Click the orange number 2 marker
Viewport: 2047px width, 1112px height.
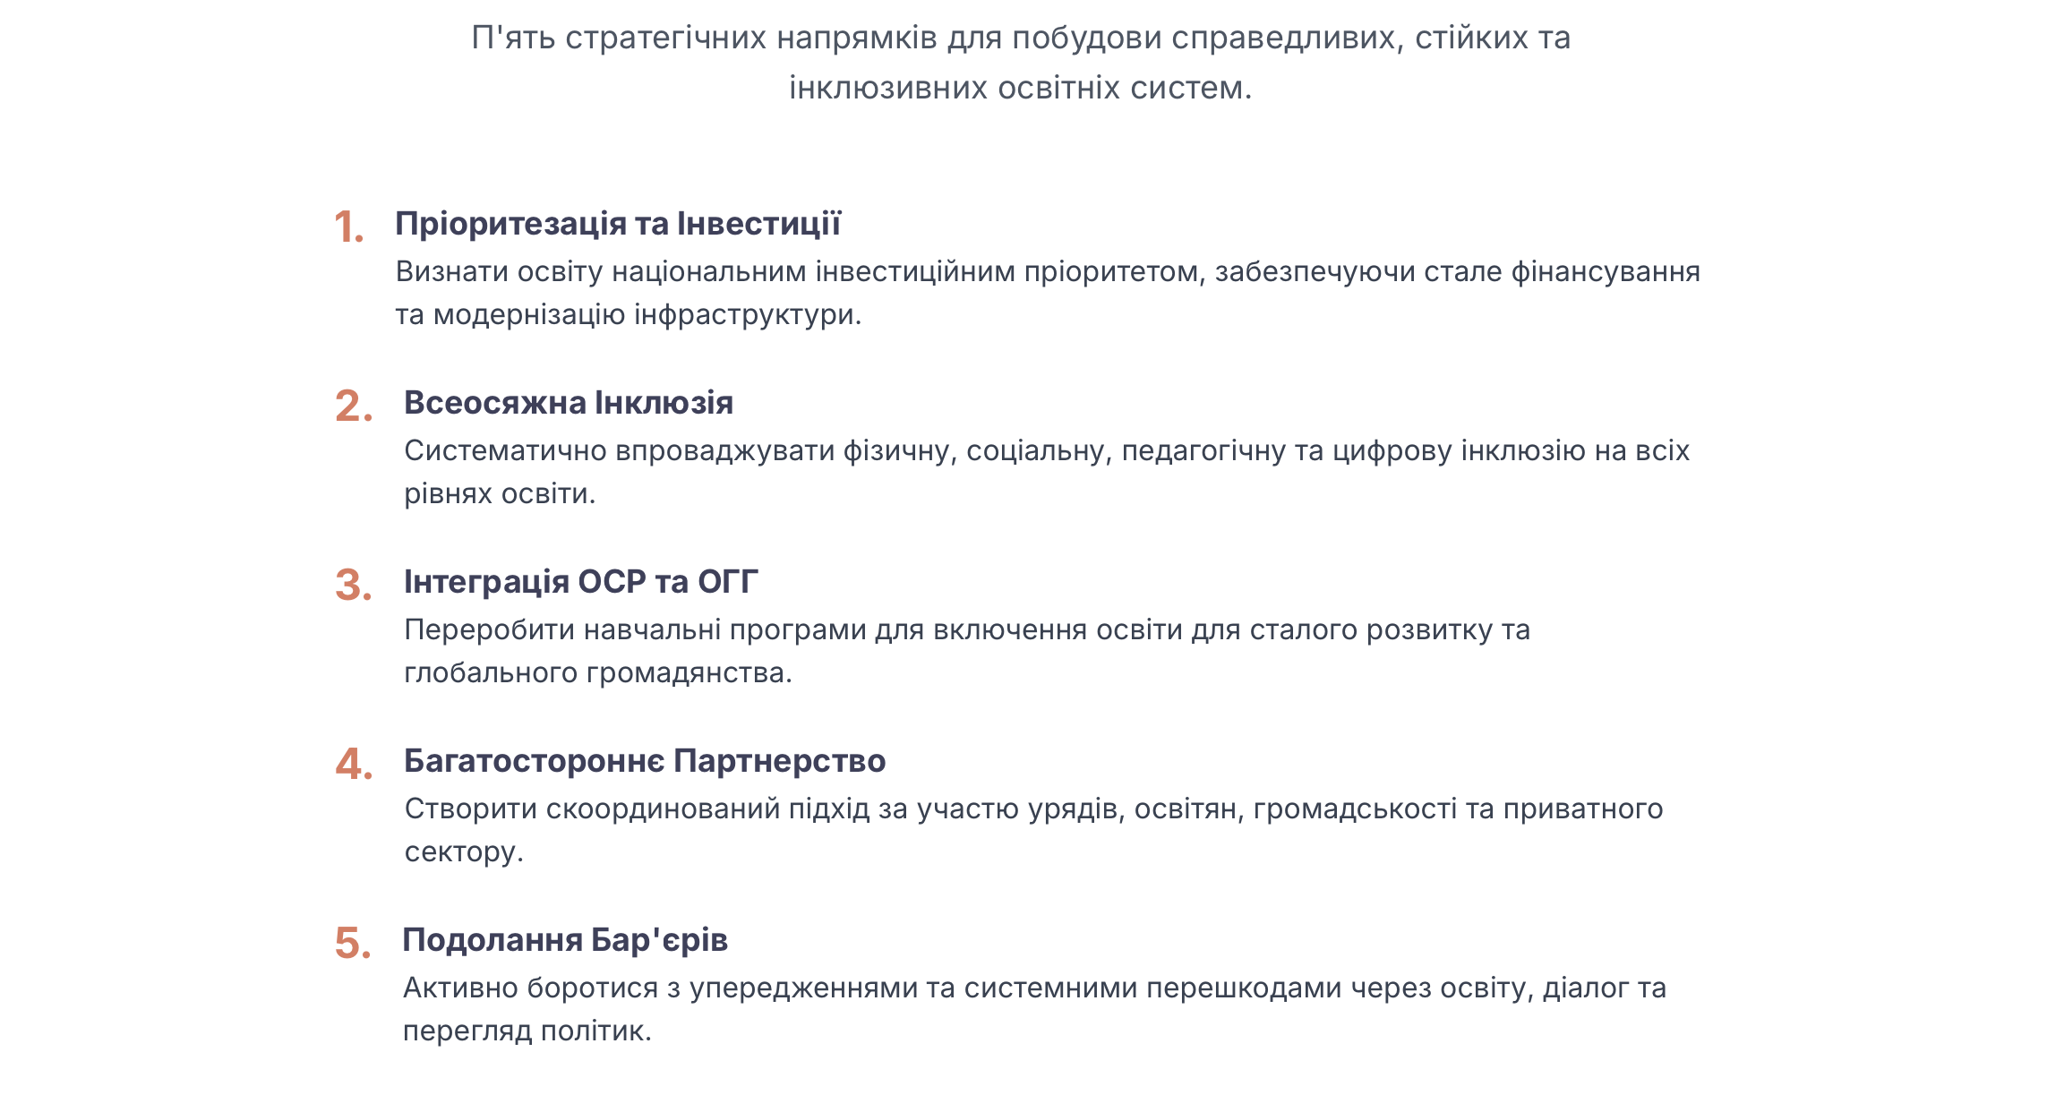pos(354,406)
